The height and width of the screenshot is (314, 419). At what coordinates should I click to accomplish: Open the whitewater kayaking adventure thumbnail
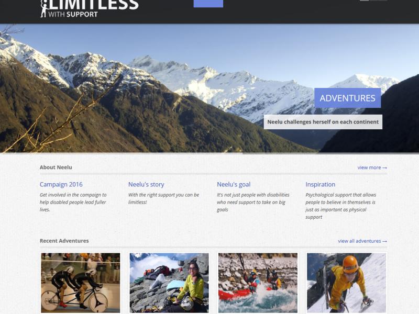coord(258,283)
